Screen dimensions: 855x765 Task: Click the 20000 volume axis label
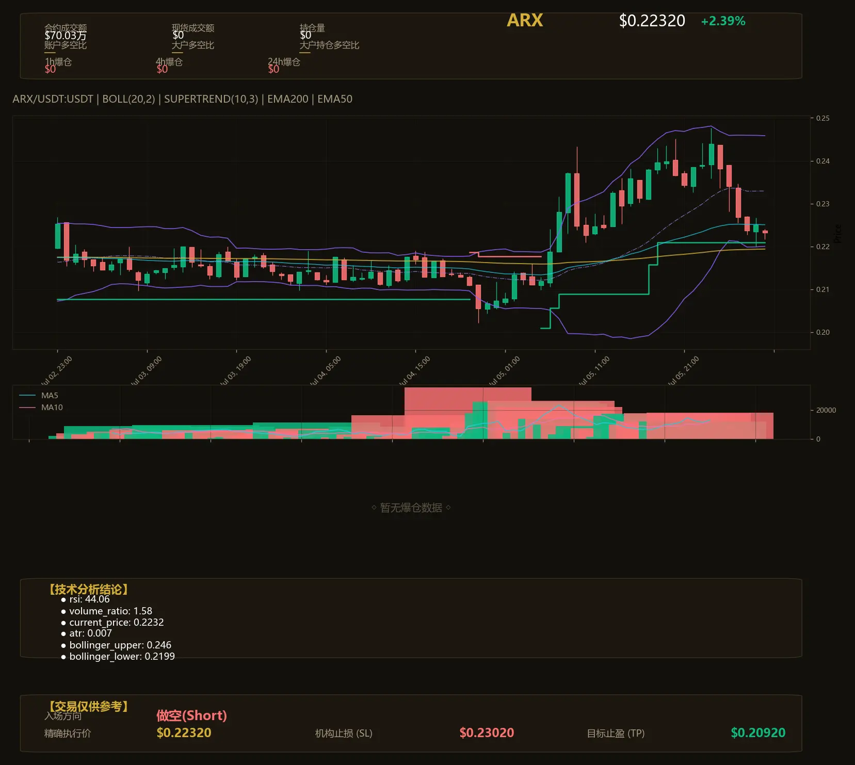pyautogui.click(x=826, y=410)
